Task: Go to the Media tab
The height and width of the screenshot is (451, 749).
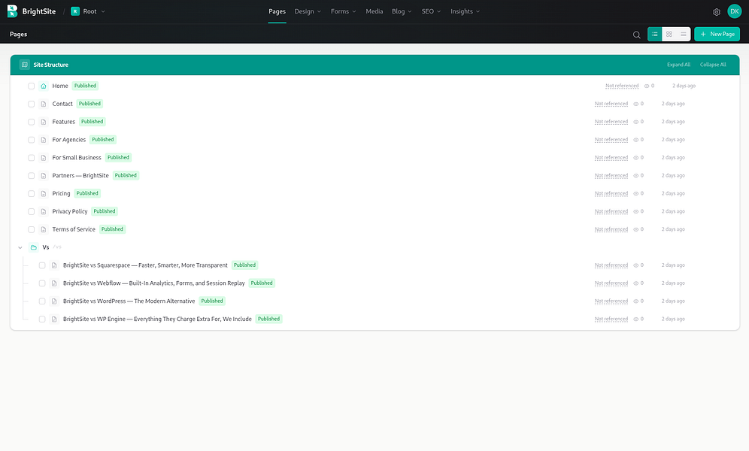Action: [374, 11]
